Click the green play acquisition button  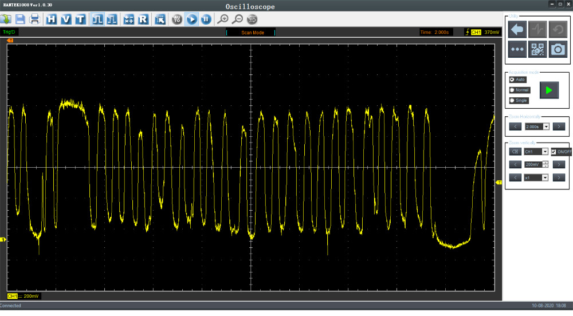[549, 90]
